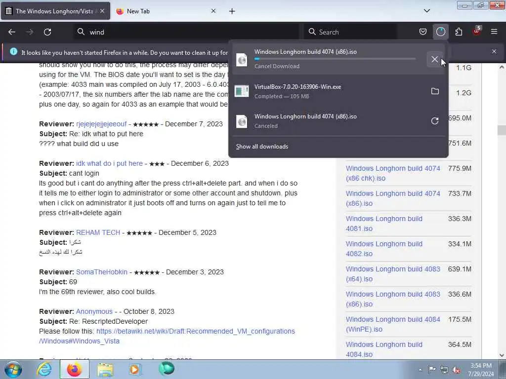Open the network tray icon
The width and height of the screenshot is (506, 379).
[444, 370]
